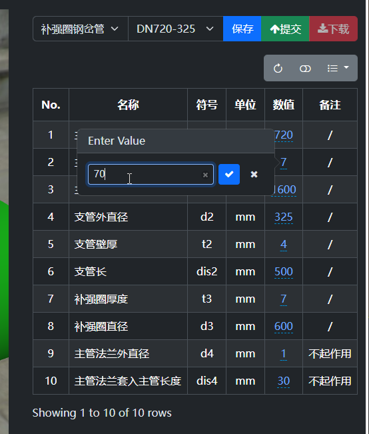This screenshot has height=434, width=369.
Task: Click the 下载 download button
Action: coord(333,29)
